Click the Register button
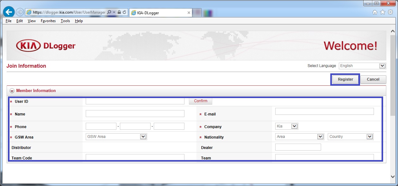 click(x=345, y=79)
